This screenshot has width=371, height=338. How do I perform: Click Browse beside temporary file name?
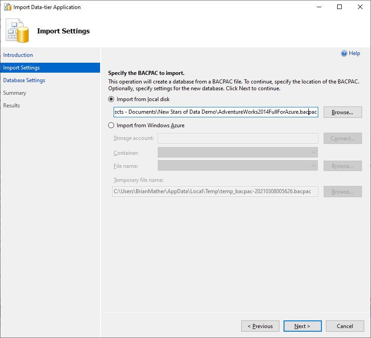(343, 191)
